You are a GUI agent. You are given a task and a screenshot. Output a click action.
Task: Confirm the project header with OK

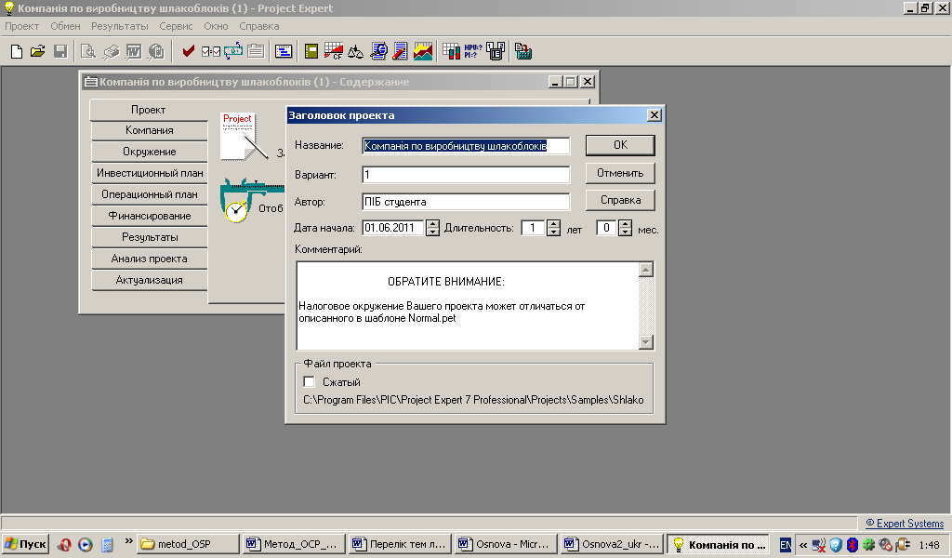(620, 145)
